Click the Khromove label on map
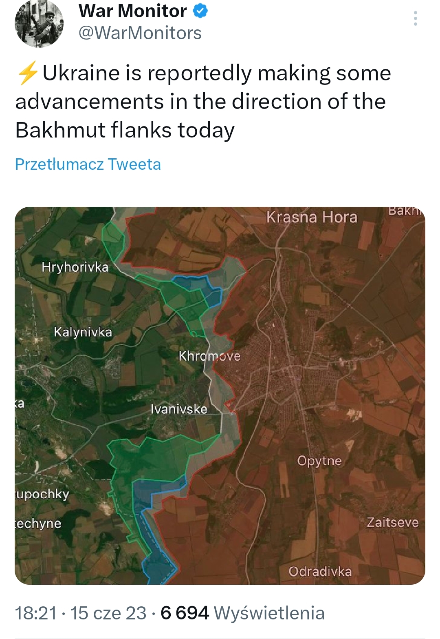Viewport: 440px width, 639px height. click(209, 356)
